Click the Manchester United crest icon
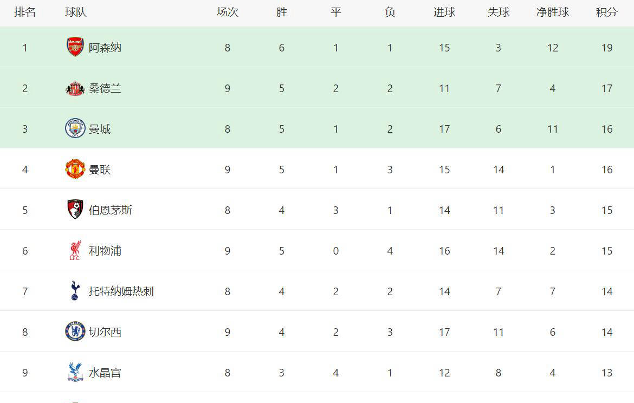 (x=75, y=169)
